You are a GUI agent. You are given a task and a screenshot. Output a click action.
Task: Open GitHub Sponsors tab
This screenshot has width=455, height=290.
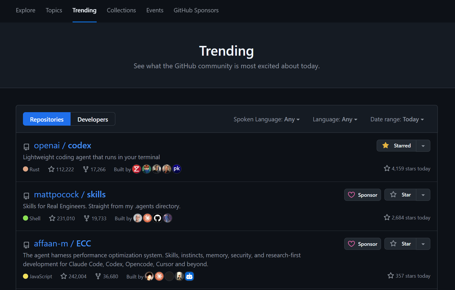pyautogui.click(x=196, y=10)
